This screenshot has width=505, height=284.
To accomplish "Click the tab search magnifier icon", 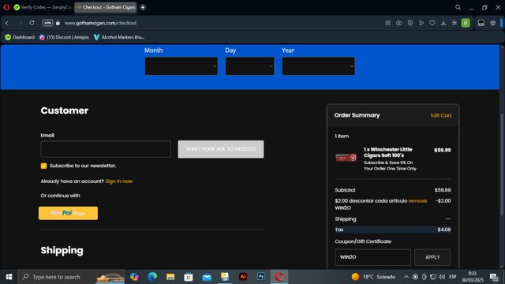I will [458, 7].
